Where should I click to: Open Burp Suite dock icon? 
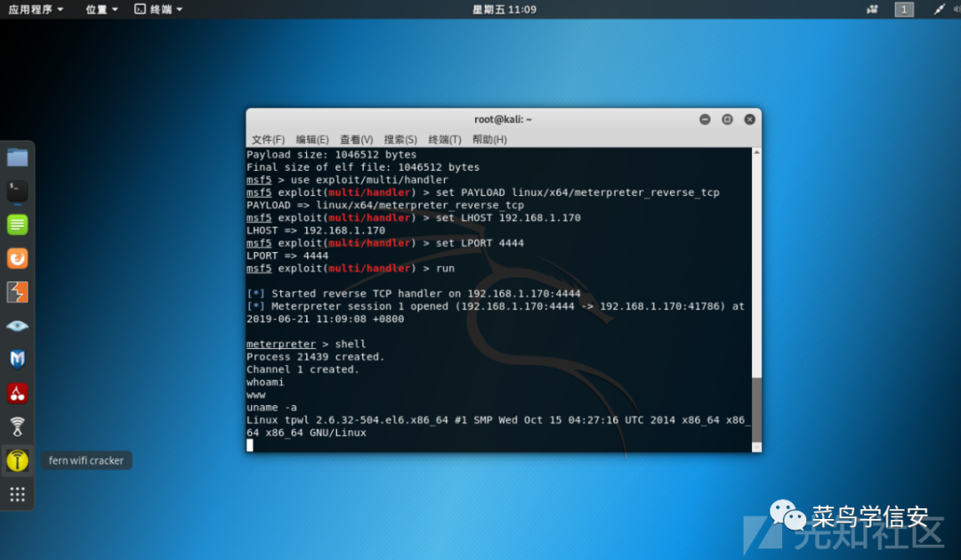(17, 292)
